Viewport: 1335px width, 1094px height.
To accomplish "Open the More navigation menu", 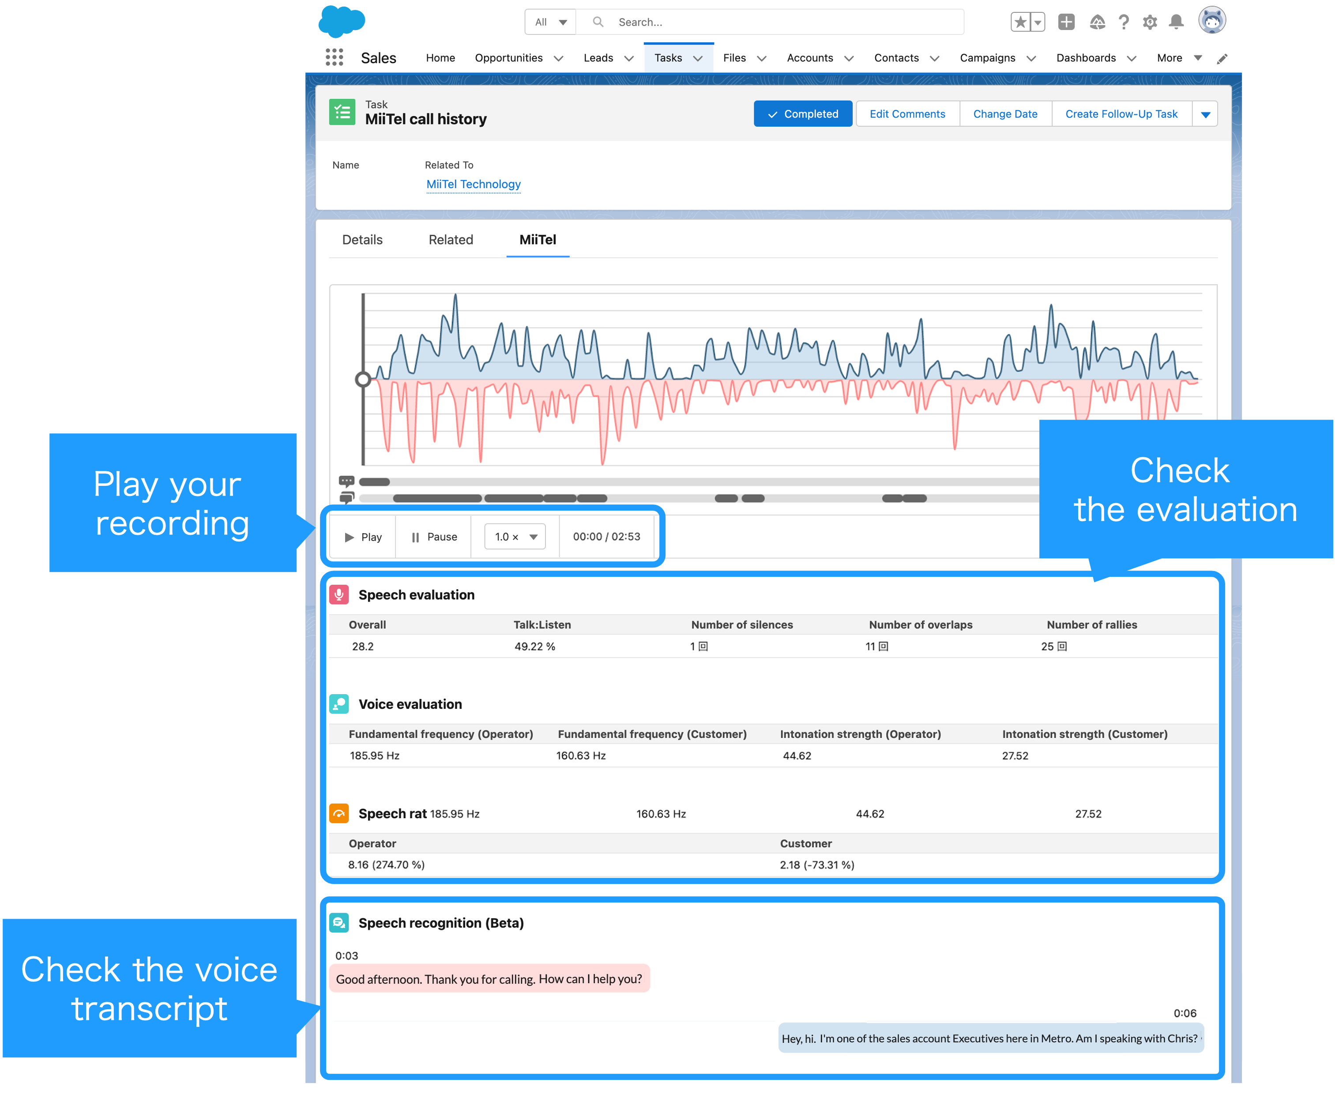I will pyautogui.click(x=1179, y=58).
